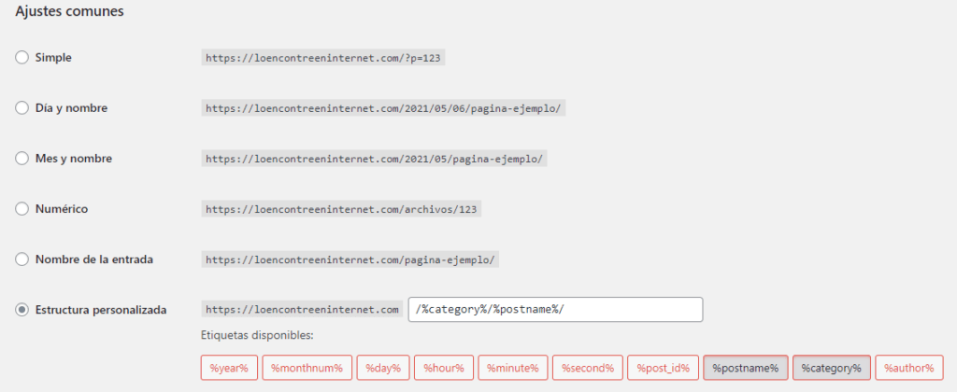Pick the Numérico permalink option
The width and height of the screenshot is (957, 392).
click(22, 209)
